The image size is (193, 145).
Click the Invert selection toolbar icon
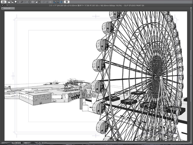[x=47, y=2]
